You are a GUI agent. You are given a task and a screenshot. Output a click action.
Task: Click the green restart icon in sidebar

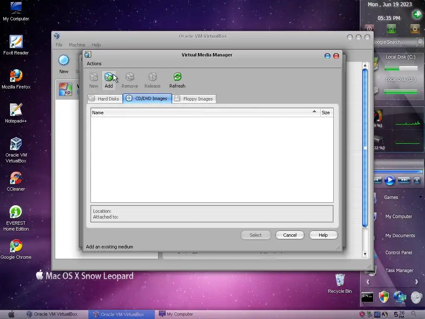tap(391, 29)
